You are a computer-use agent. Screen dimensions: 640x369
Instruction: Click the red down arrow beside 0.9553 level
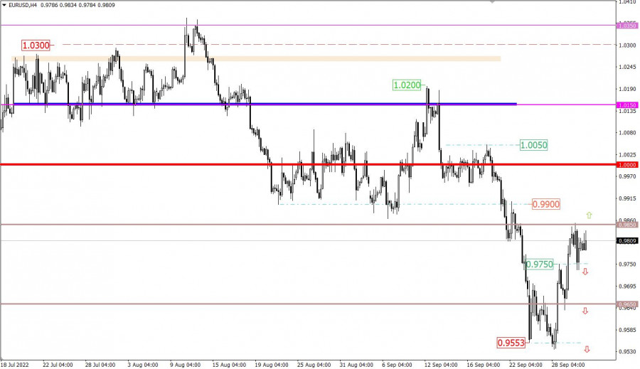click(587, 349)
